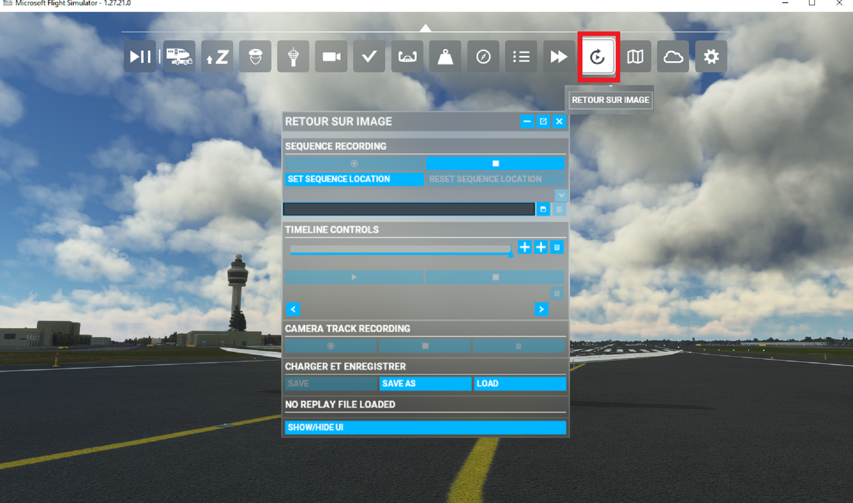853x503 pixels.
Task: Pop out the Retour sur image panel
Action: (543, 121)
